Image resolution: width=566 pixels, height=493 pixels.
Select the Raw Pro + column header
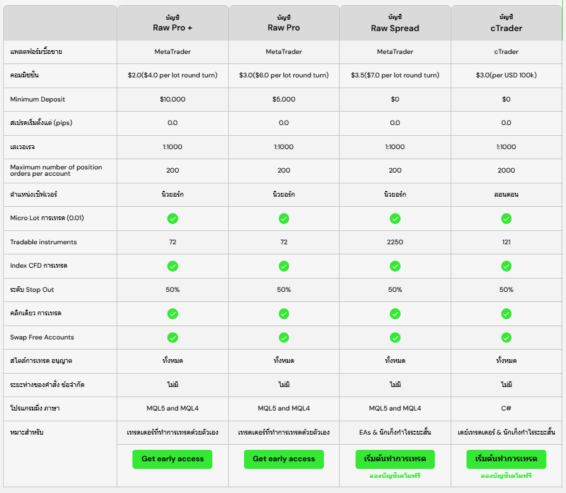point(172,22)
